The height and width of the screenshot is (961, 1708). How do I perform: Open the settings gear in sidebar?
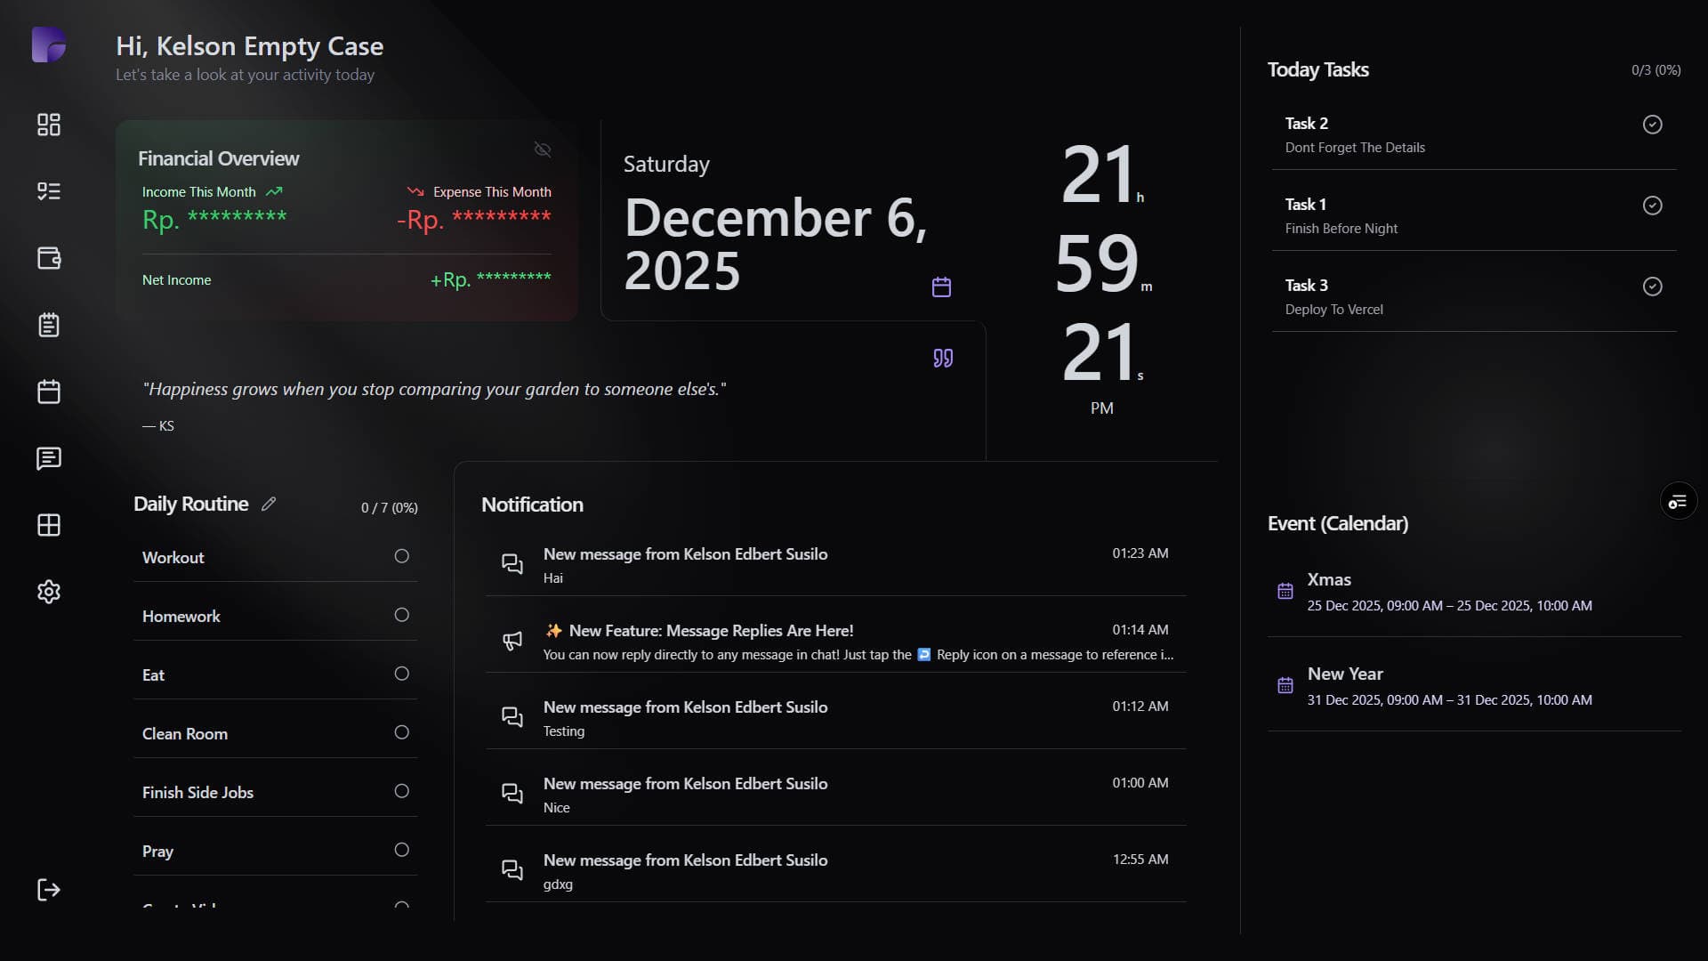point(49,592)
